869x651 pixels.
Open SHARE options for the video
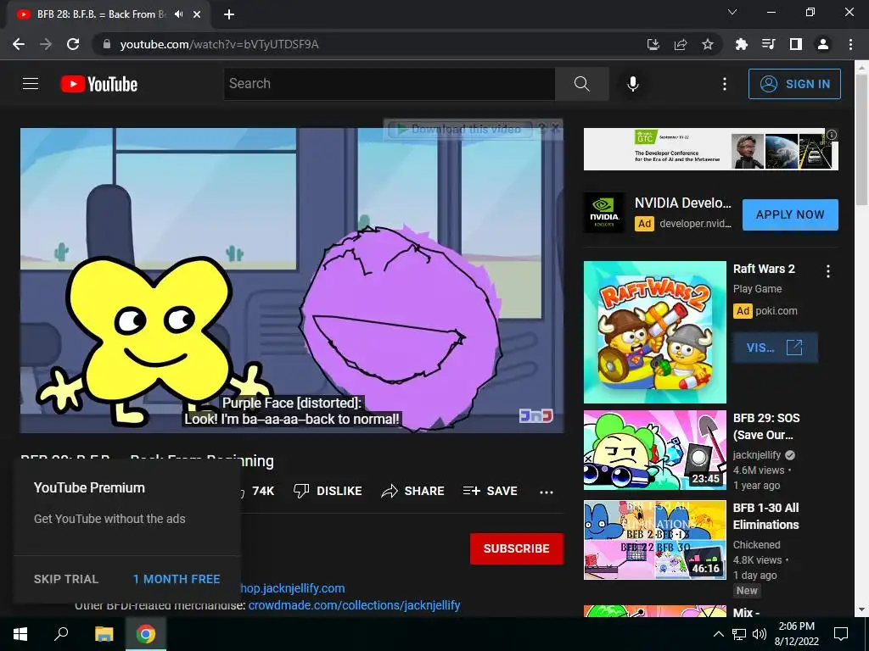(413, 491)
